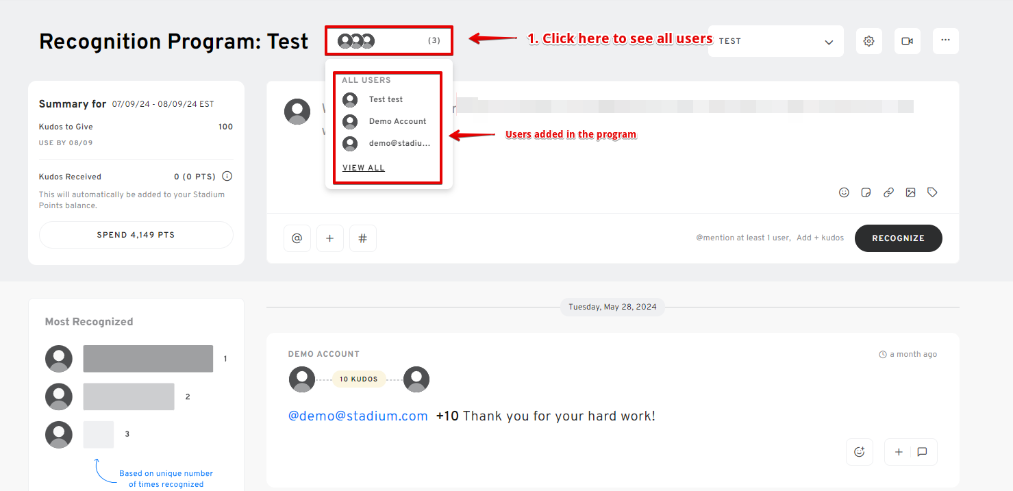Click the @ mention user button
This screenshot has height=491, width=1013.
[x=297, y=238]
